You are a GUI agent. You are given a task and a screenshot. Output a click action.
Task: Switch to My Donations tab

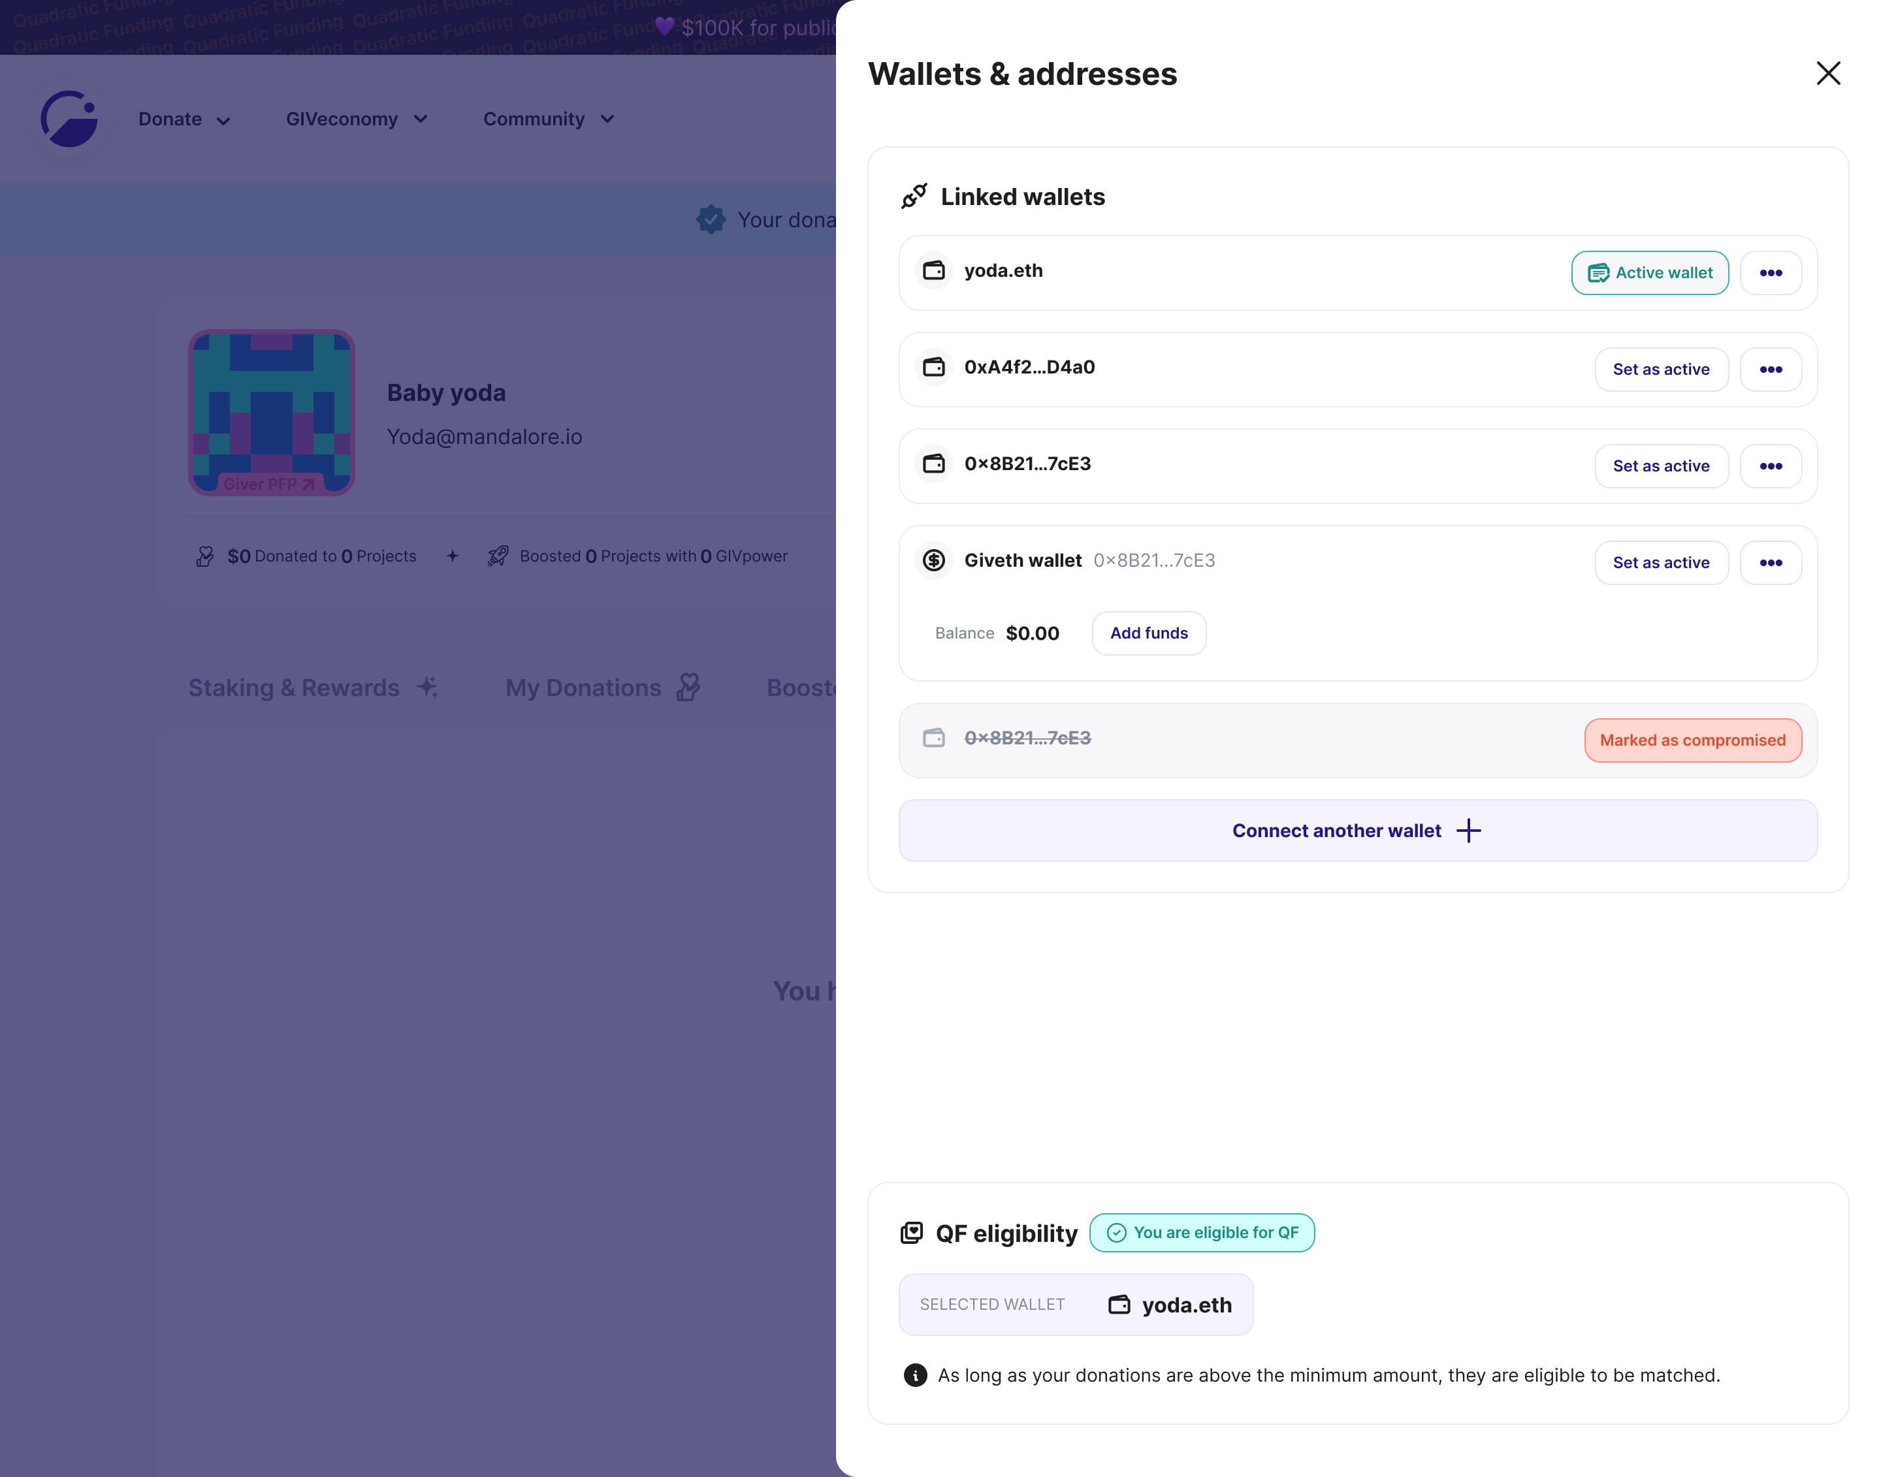tap(603, 688)
